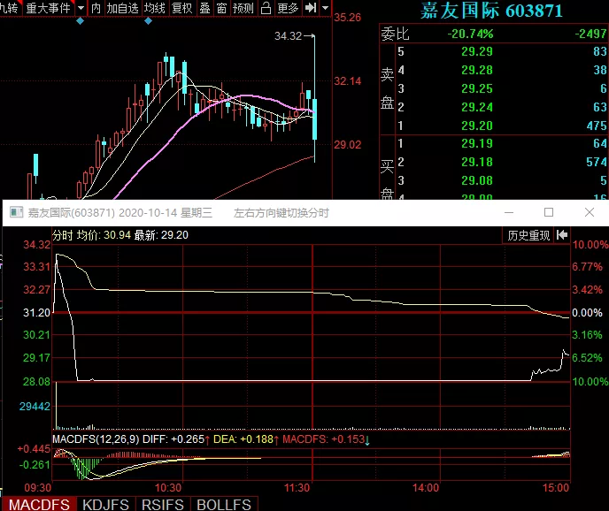609x511 pixels.
Task: Expand the dropdown arrow beside 重大事件
Action: (81, 8)
